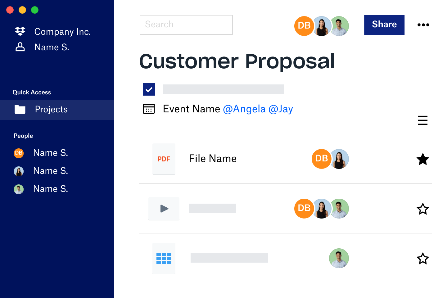Image resolution: width=447 pixels, height=298 pixels.
Task: Open the spreadsheet grid file icon
Action: pos(164,258)
